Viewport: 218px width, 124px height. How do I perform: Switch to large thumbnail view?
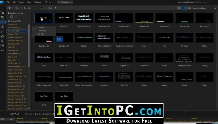(184, 8)
